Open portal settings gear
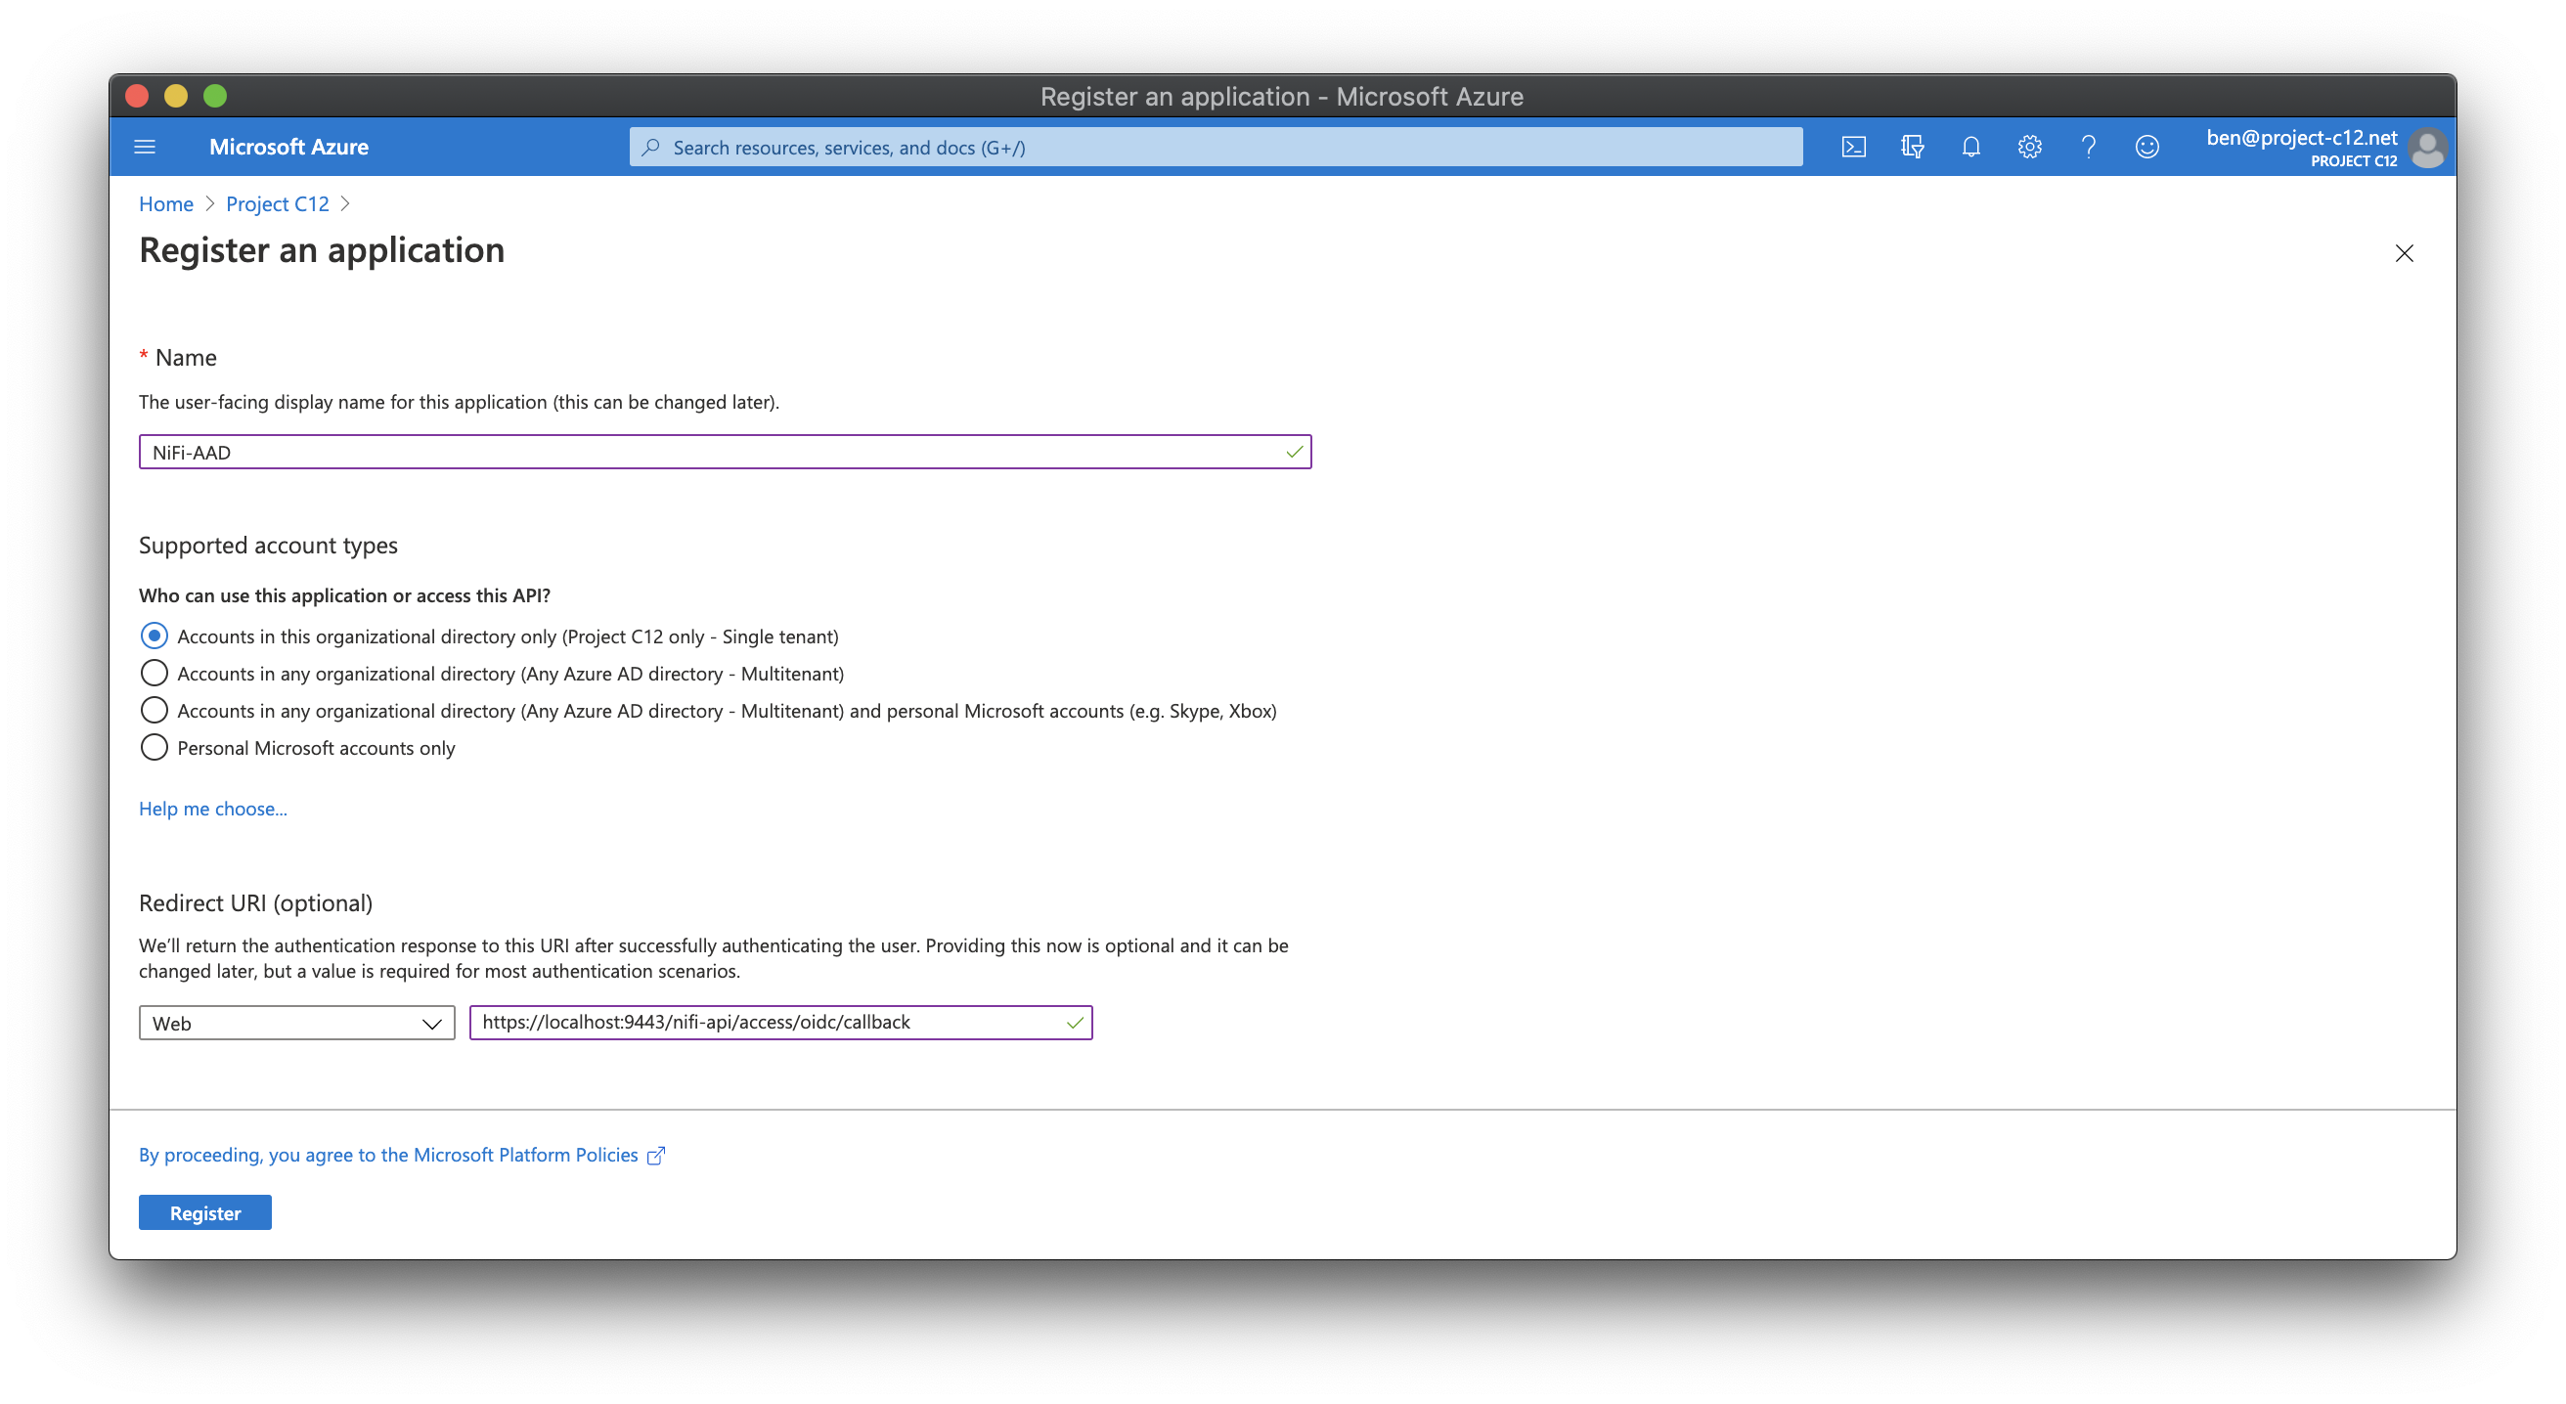Screen dimensions: 2566x1404 point(2029,148)
